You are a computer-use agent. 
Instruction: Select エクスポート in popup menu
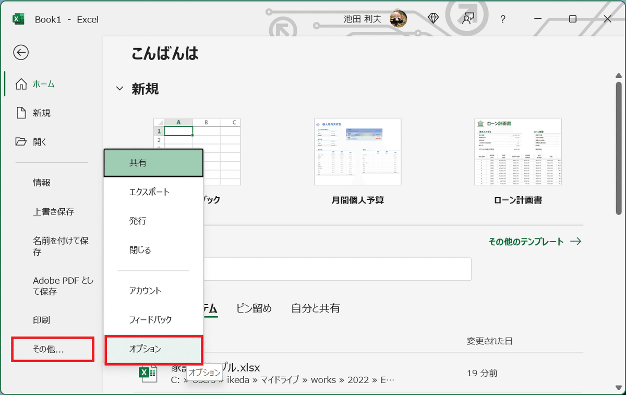coord(153,192)
